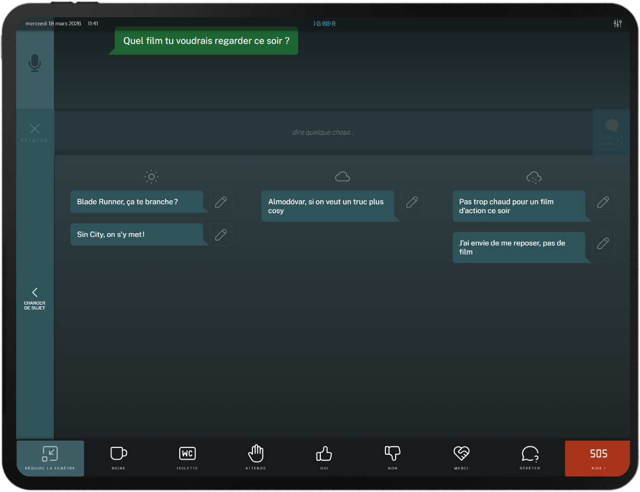Screen dimensions: 640x492
Task: Open the settings sliders icon
Action: pyautogui.click(x=617, y=24)
